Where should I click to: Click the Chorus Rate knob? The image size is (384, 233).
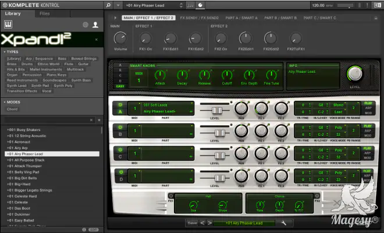point(260,205)
